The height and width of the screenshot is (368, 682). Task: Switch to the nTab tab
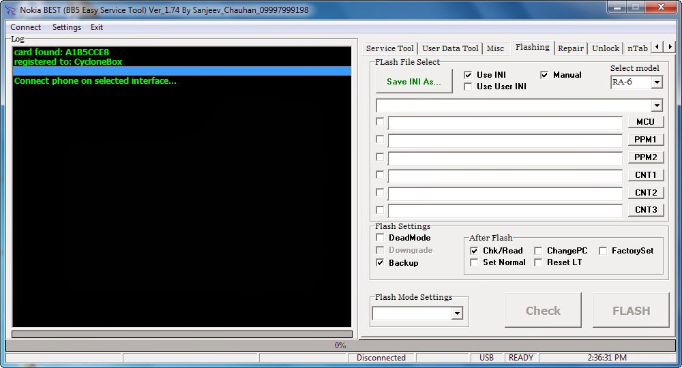click(x=637, y=48)
